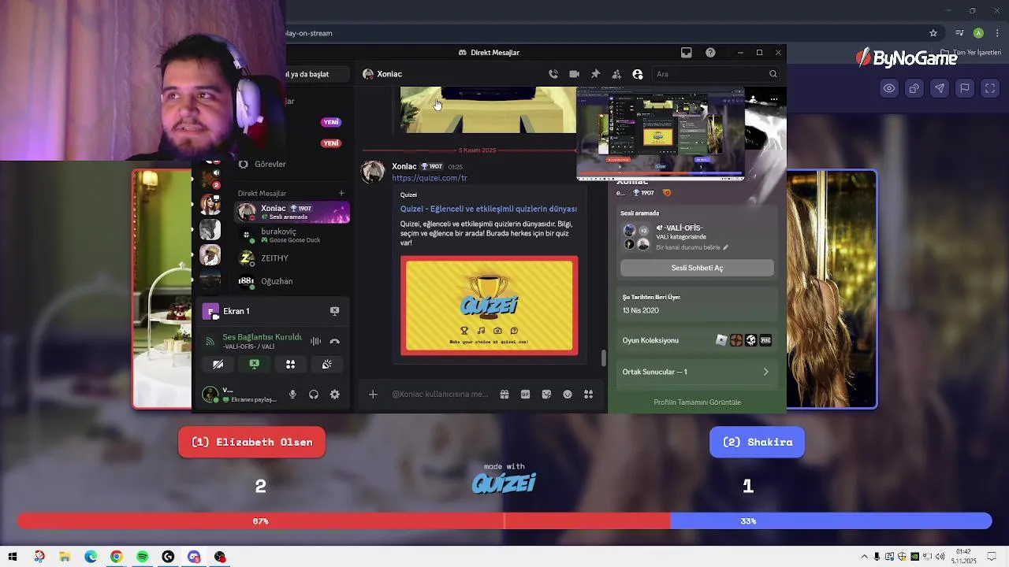The width and height of the screenshot is (1009, 567).
Task: Mute the microphone
Action: coord(292,395)
